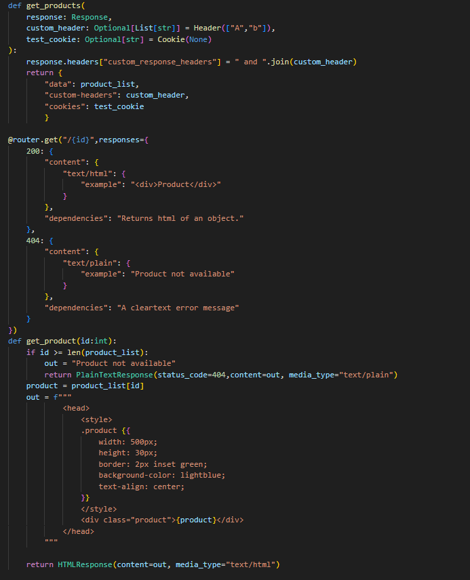This screenshot has height=580, width=470.
Task: Select the closing </head> tag
Action: 78,531
